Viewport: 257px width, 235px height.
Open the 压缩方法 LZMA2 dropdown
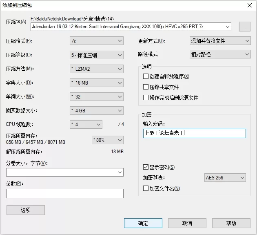point(97,69)
